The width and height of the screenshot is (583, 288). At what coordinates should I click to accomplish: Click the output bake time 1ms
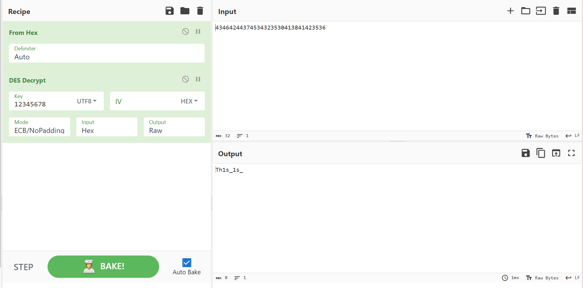[x=511, y=278]
